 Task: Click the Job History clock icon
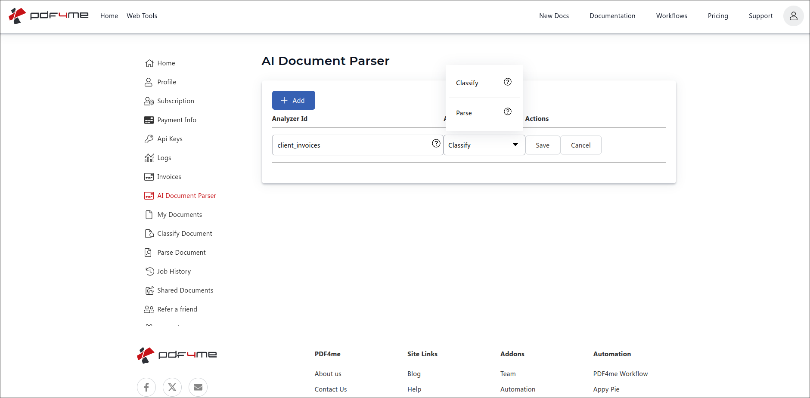[x=150, y=272]
